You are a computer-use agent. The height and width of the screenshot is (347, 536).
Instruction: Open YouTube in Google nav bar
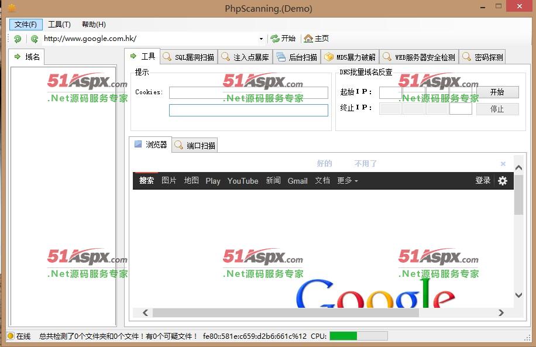click(243, 181)
